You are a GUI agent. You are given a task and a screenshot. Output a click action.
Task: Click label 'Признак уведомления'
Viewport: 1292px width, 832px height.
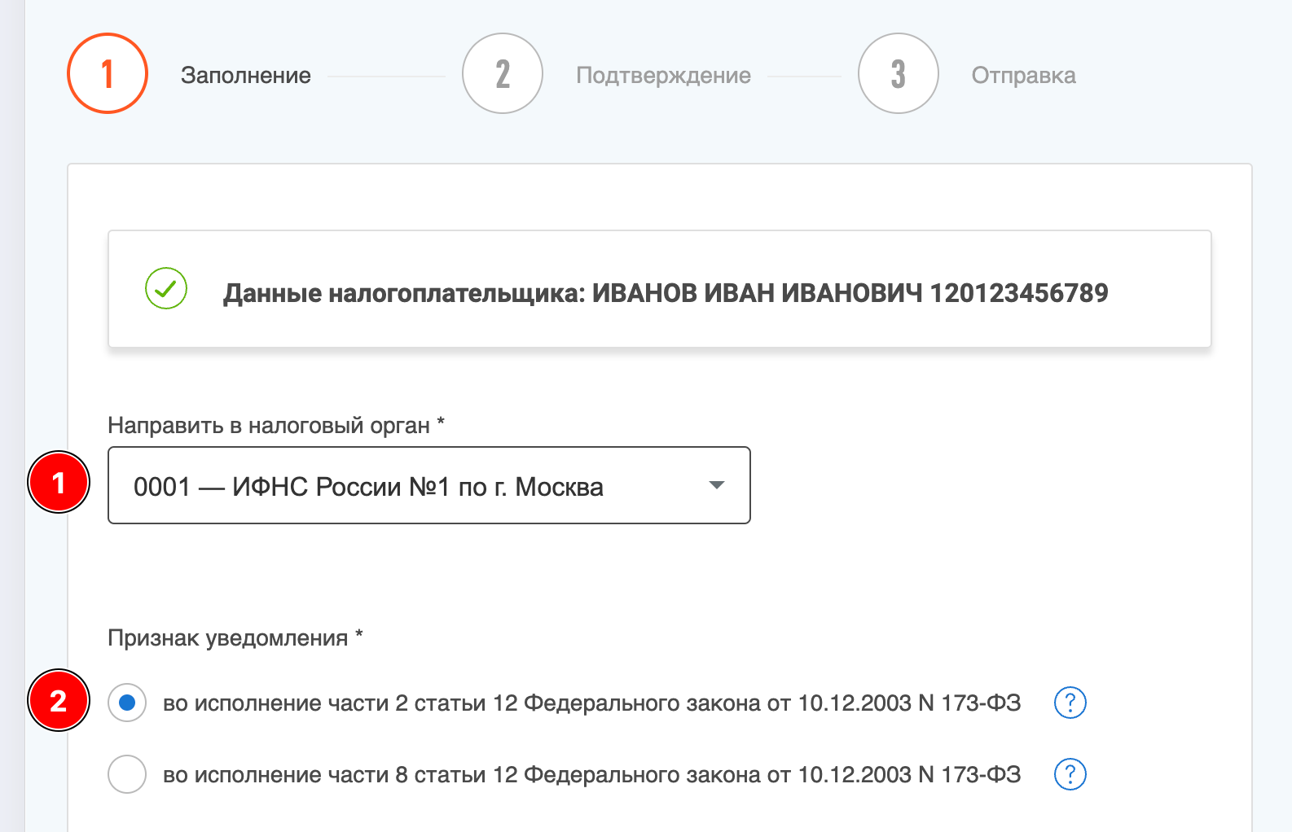pos(235,637)
